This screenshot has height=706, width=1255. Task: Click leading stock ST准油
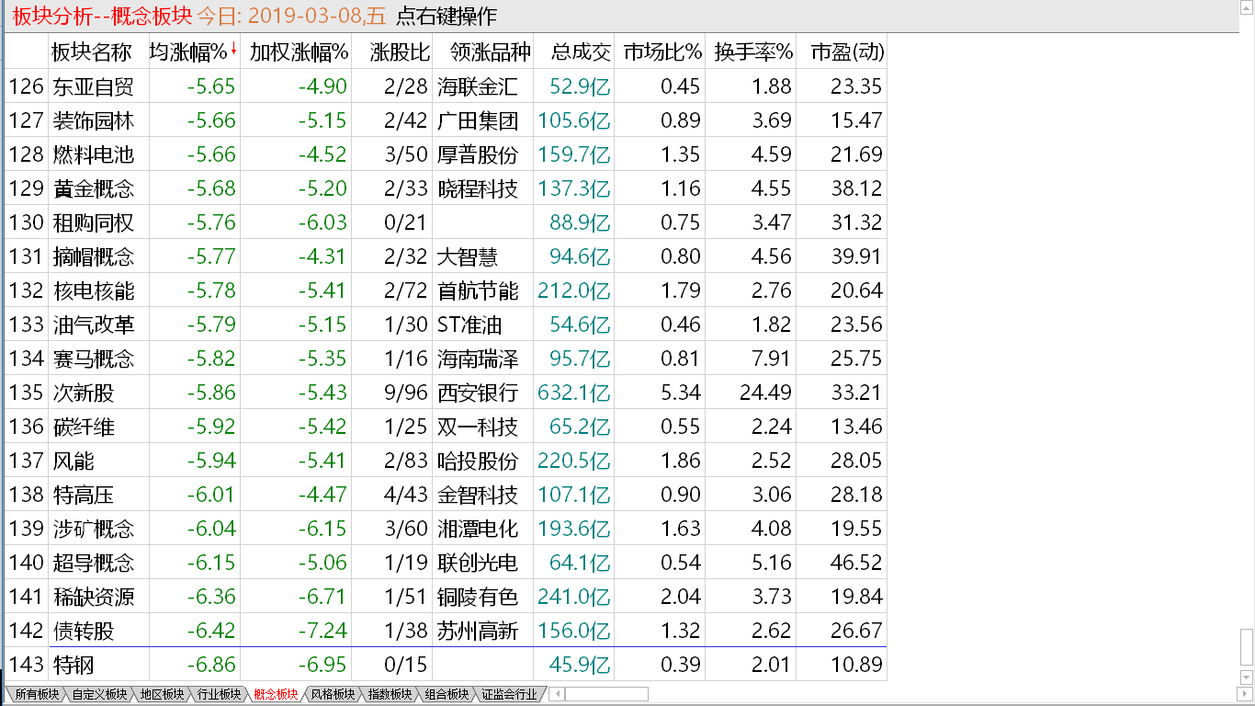pos(470,325)
